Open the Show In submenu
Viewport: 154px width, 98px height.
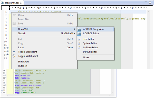point(44,34)
